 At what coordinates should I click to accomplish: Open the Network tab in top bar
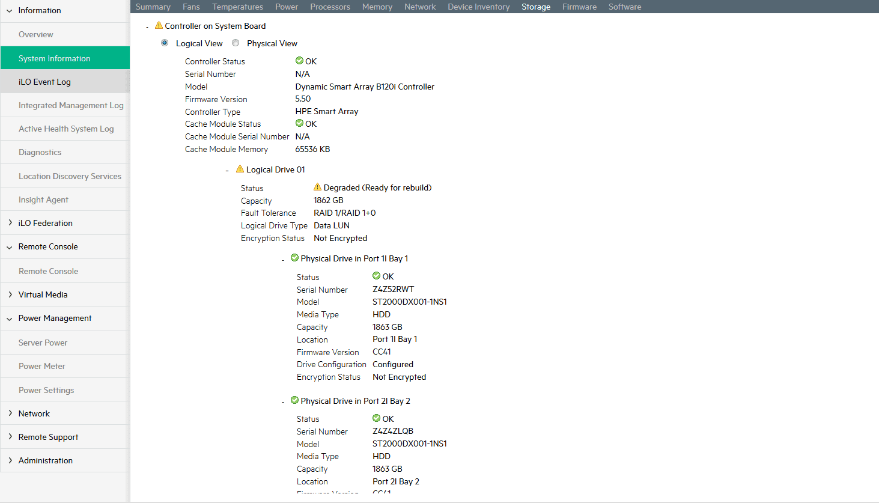tap(420, 7)
